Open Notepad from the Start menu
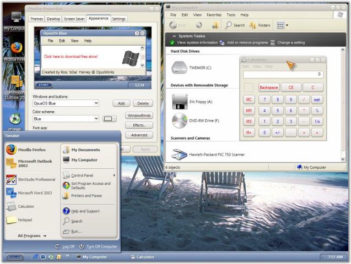The width and height of the screenshot is (351, 264). point(19,220)
